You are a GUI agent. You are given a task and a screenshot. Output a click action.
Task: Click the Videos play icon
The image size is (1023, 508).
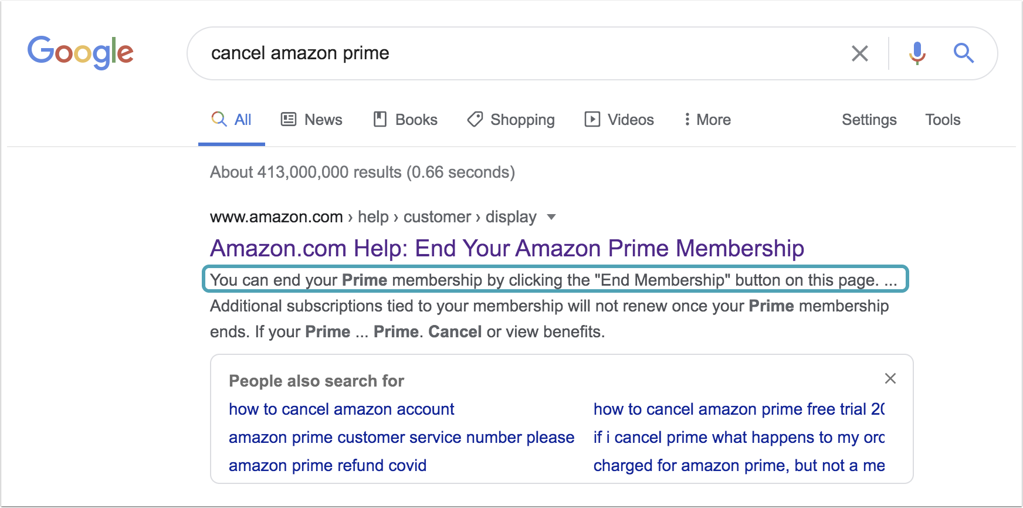(x=592, y=120)
